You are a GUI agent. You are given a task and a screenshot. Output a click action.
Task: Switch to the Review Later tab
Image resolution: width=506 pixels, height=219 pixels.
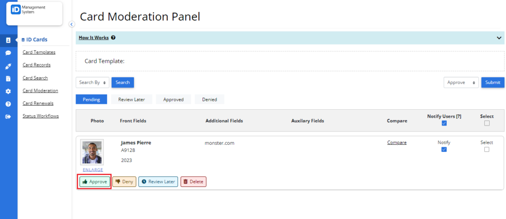[x=131, y=99]
